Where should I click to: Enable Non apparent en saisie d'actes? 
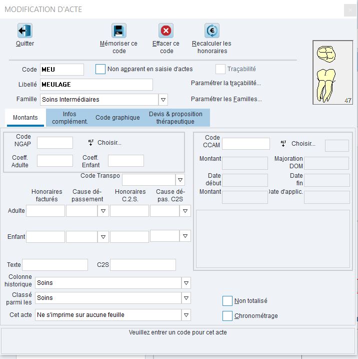pyautogui.click(x=100, y=69)
